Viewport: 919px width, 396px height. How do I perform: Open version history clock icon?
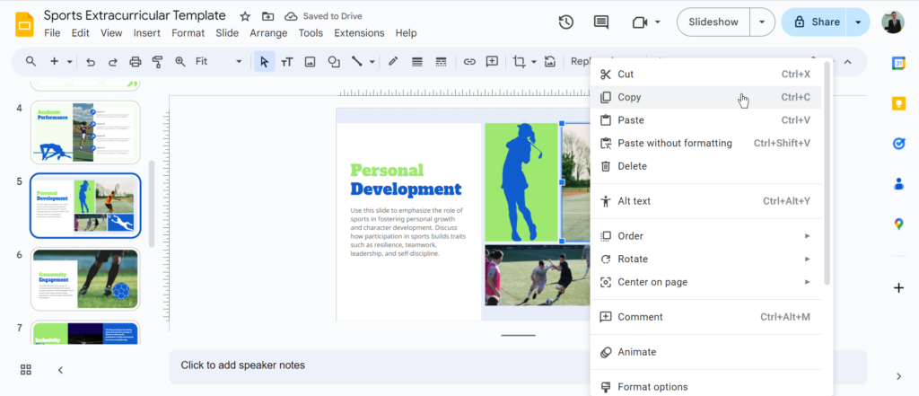(x=566, y=22)
